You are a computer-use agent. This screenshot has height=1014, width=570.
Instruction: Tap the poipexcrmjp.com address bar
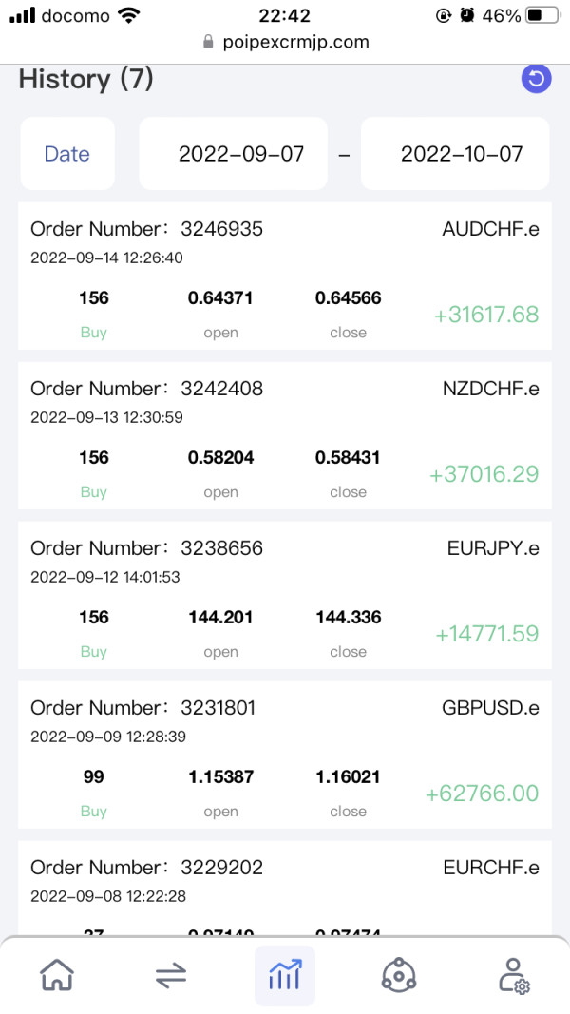click(x=294, y=43)
